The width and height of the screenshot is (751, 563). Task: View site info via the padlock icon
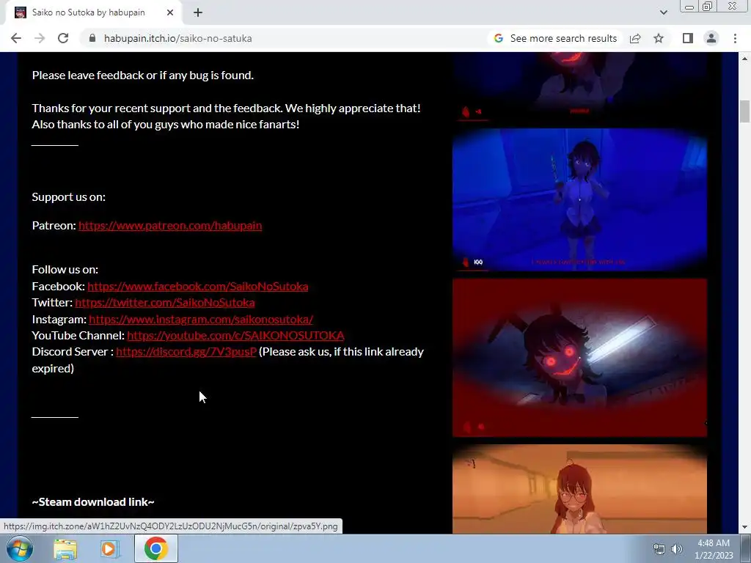[92, 38]
